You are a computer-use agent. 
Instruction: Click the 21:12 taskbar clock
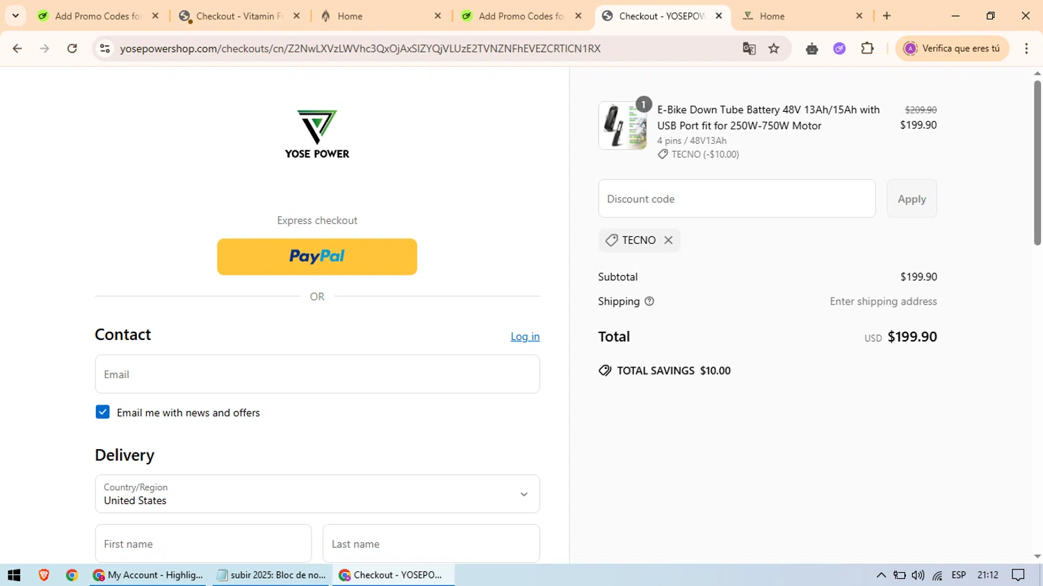point(988,575)
